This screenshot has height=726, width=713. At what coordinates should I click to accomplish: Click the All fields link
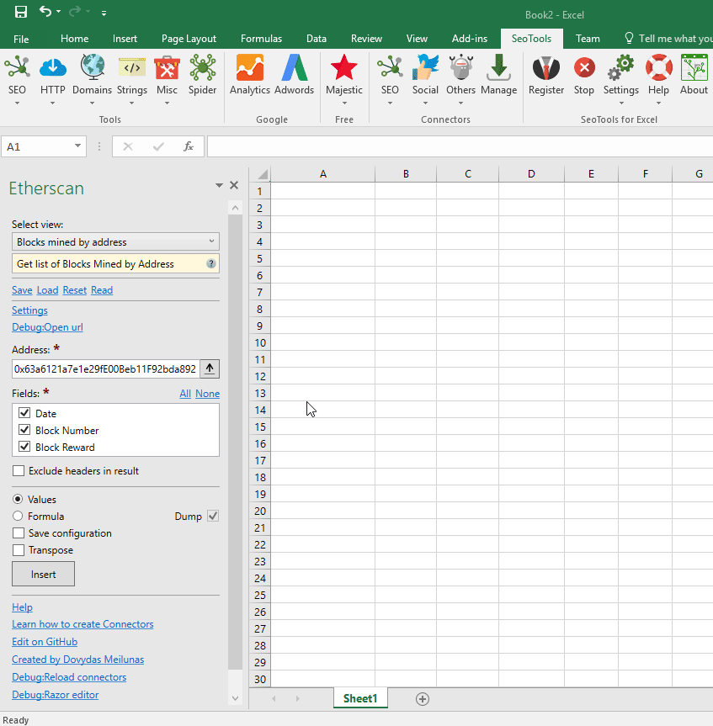click(x=185, y=394)
